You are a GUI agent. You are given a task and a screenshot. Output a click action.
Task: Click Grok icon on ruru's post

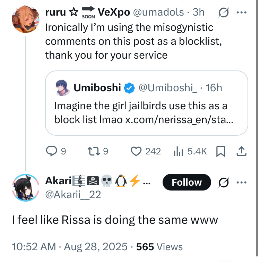222,12
